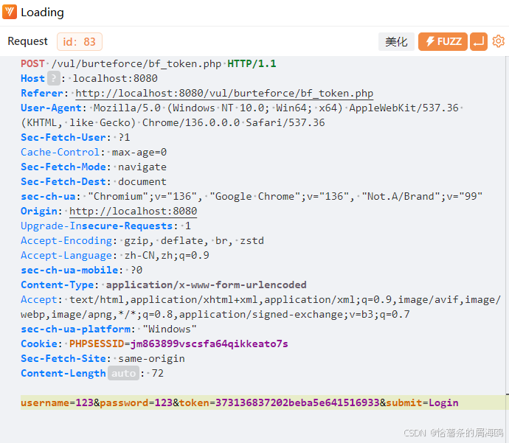
Task: Click the auto tag on Content-Length
Action: [123, 373]
